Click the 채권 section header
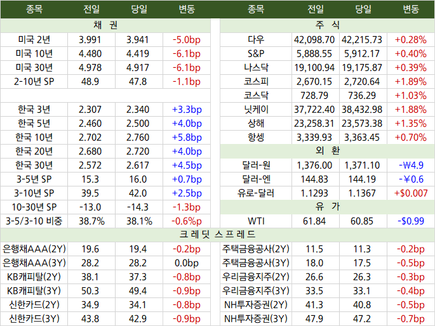 [105, 25]
